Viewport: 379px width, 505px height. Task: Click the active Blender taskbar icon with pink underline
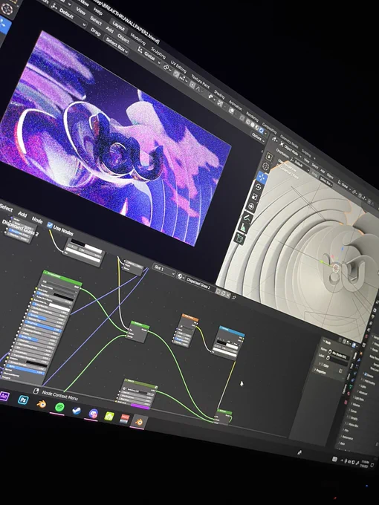(x=139, y=422)
